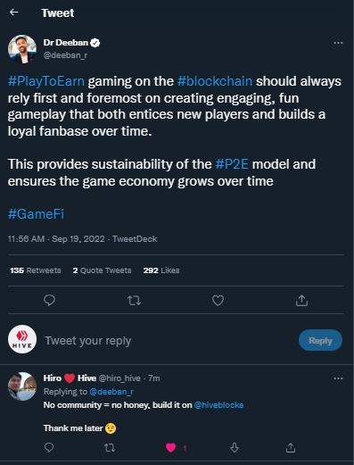The image size is (354, 465).
Task: Open the #blockchain hashtag link
Action: click(215, 81)
